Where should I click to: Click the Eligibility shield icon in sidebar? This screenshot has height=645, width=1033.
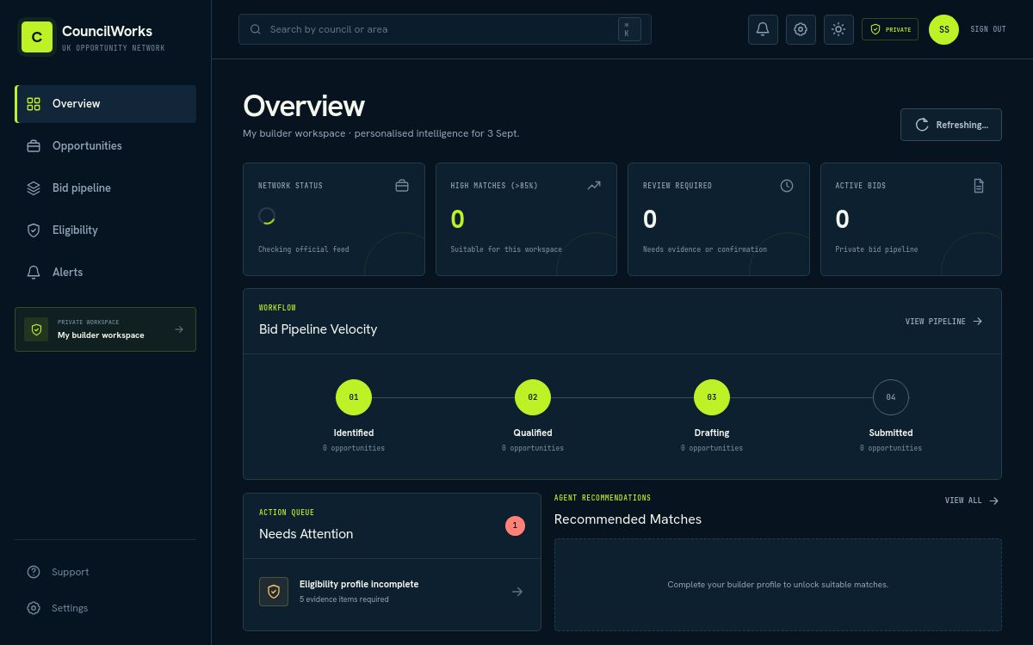(x=34, y=230)
